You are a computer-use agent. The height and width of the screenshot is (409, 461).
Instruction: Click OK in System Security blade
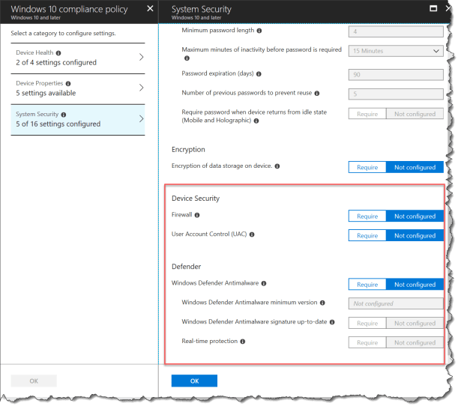click(x=194, y=381)
